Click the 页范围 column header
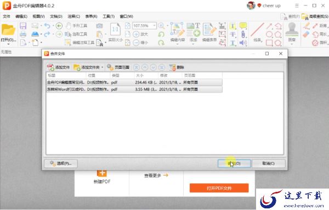The width and height of the screenshot is (329, 210). (202, 75)
